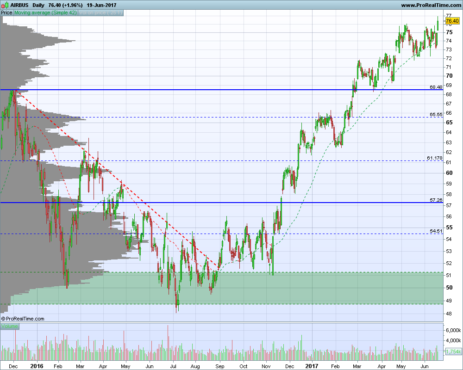463x370 pixels.
Task: Click the Vol on price (25 1) label
Action: tap(100, 12)
